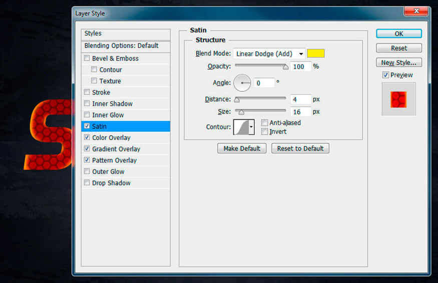Check the Anti-aliased option

264,123
